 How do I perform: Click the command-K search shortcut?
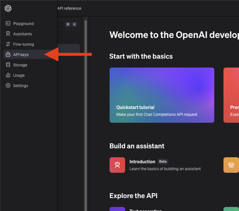(x=71, y=24)
